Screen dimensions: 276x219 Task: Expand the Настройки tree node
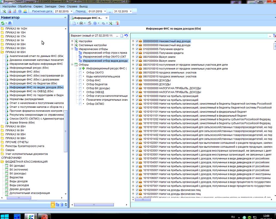click(72, 41)
